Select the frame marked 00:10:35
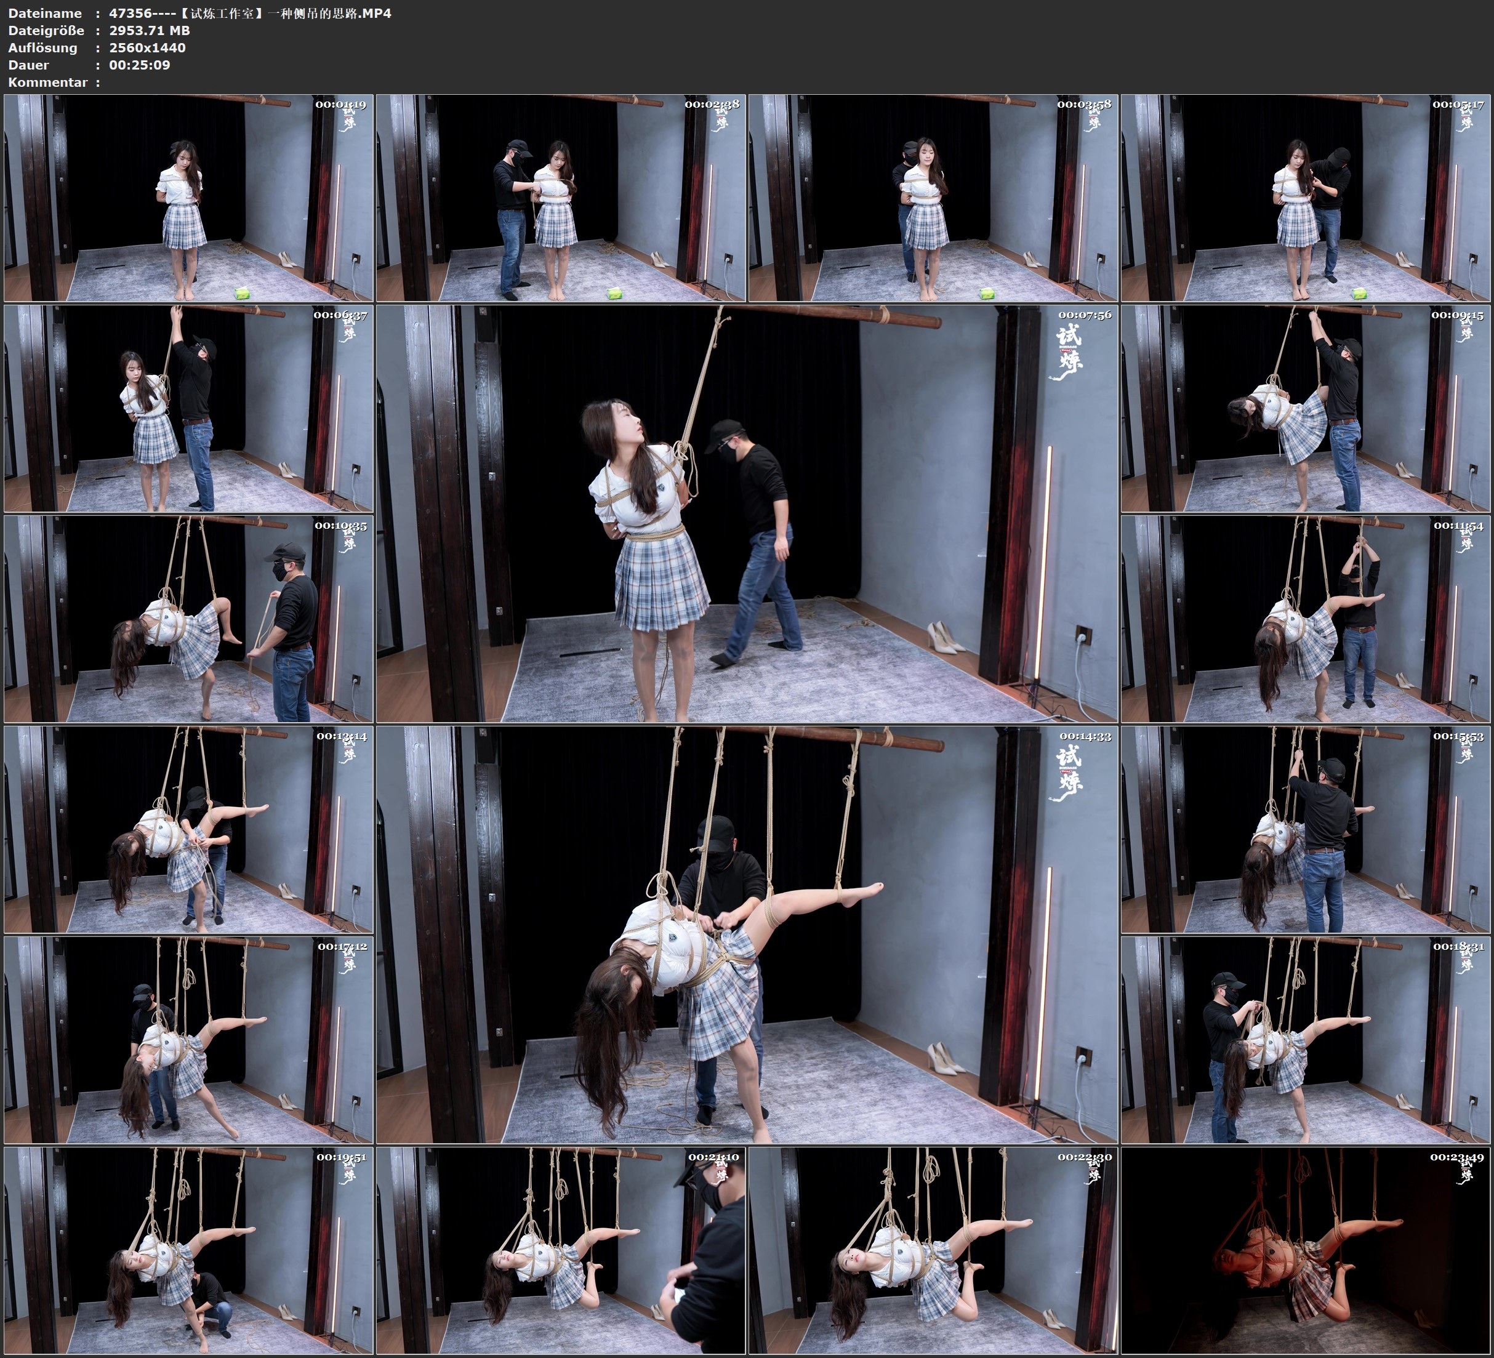1494x1358 pixels. [x=188, y=619]
